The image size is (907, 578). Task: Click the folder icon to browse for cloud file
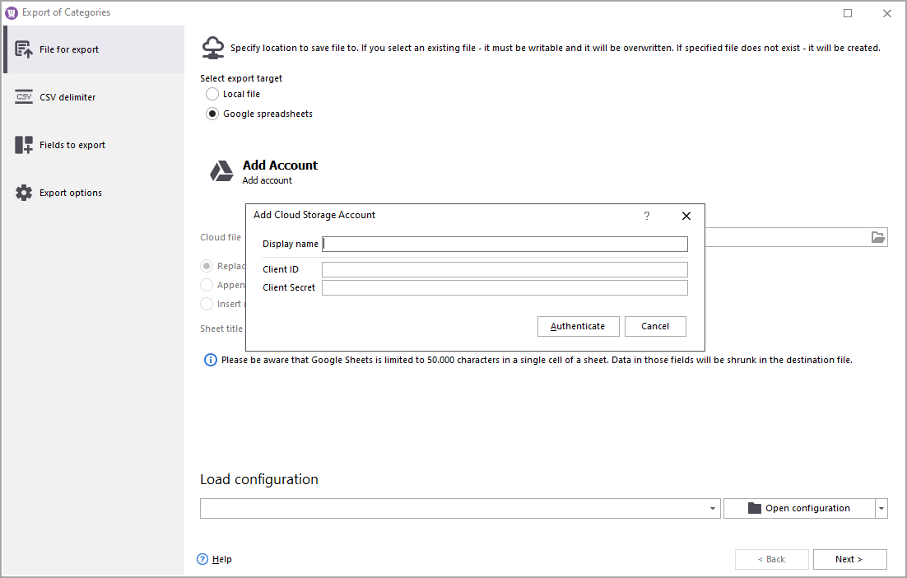coord(877,236)
